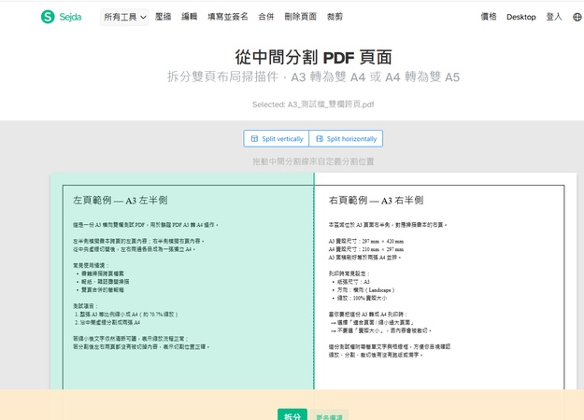Click the Split horizontally icon
This screenshot has height=420, width=584.
click(x=320, y=139)
